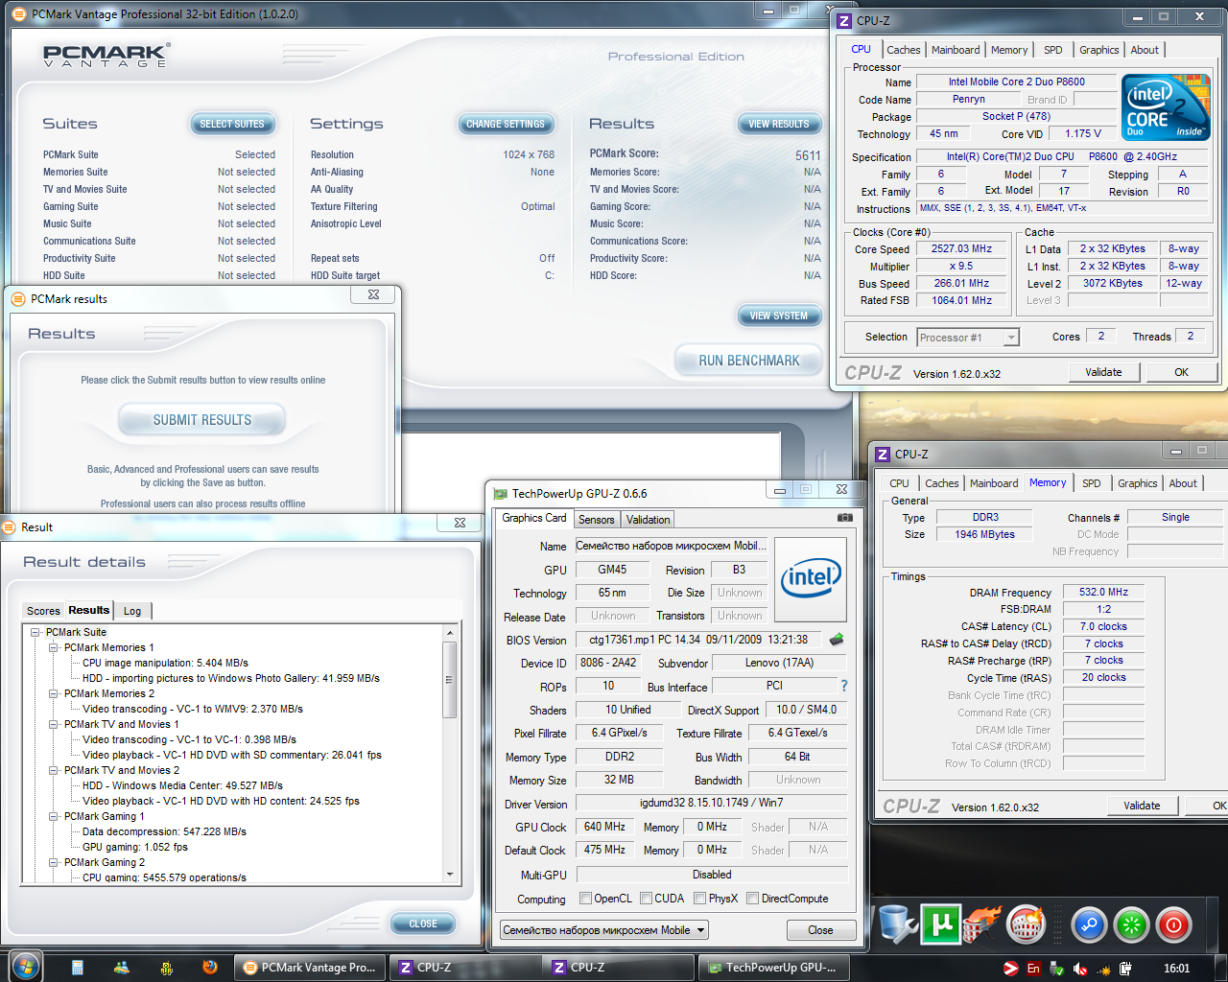Image resolution: width=1228 pixels, height=982 pixels.
Task: Open the Mainboard tab in top CPU-Z window
Action: click(956, 50)
